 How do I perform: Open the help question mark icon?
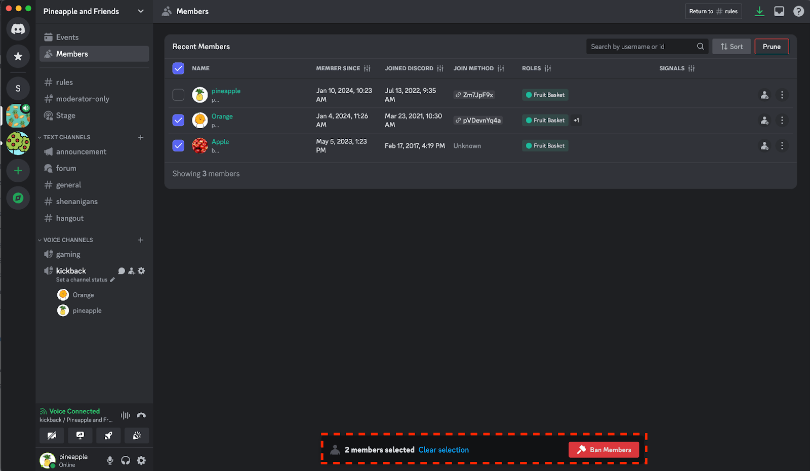(798, 11)
